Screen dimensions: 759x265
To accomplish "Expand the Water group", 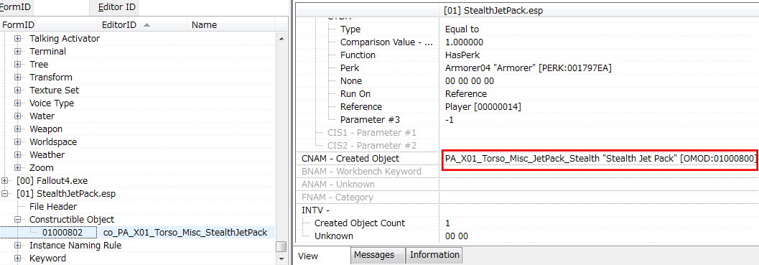I will point(18,116).
